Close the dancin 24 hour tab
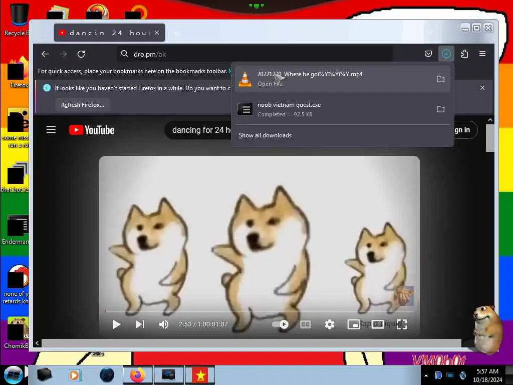Image resolution: width=513 pixels, height=385 pixels. [x=157, y=33]
